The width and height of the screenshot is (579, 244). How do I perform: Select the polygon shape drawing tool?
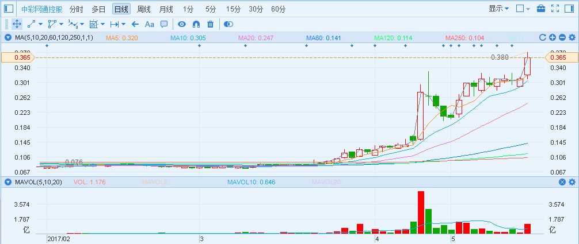coord(52,24)
